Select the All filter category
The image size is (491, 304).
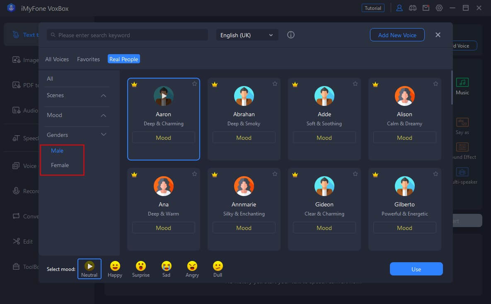click(x=50, y=79)
